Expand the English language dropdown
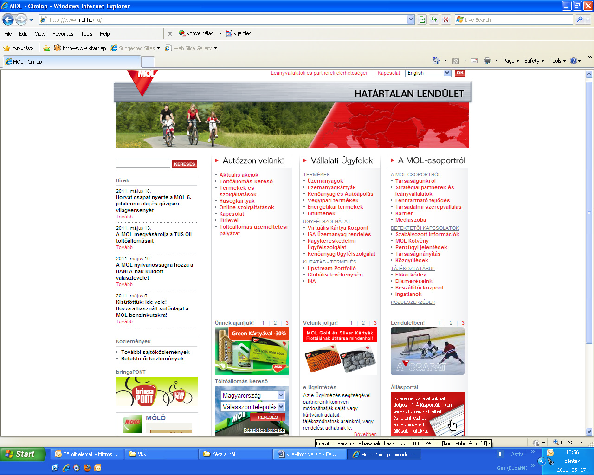The height and width of the screenshot is (475, 594). (x=447, y=73)
